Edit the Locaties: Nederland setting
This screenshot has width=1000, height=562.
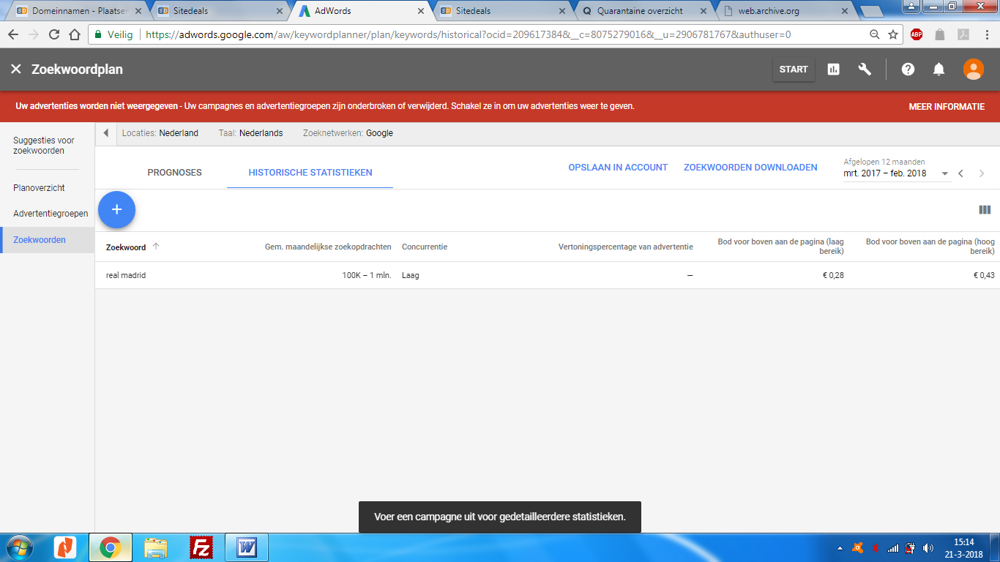[x=160, y=133]
